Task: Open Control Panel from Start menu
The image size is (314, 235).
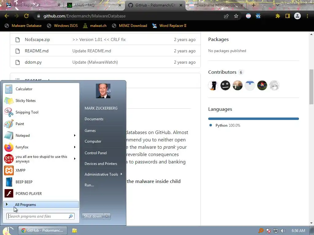Action: point(96,153)
